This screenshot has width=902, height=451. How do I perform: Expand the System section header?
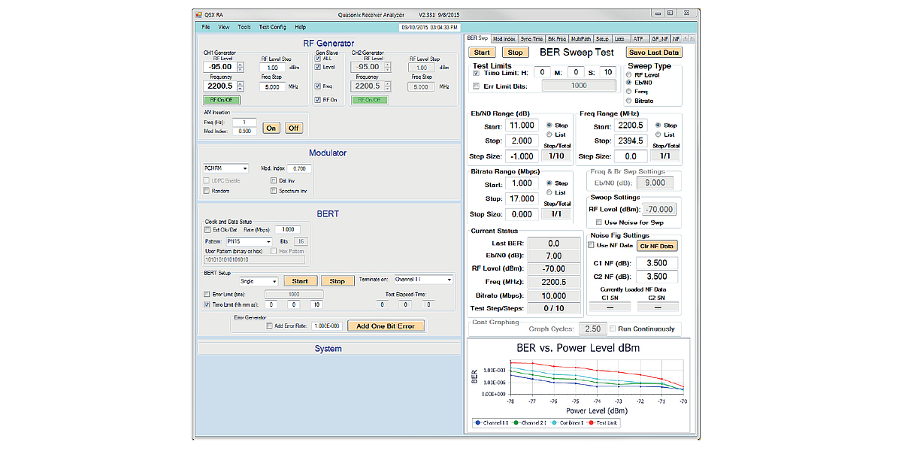[328, 349]
